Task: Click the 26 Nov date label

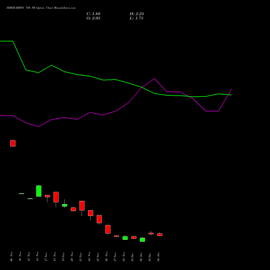Action: 107,256
